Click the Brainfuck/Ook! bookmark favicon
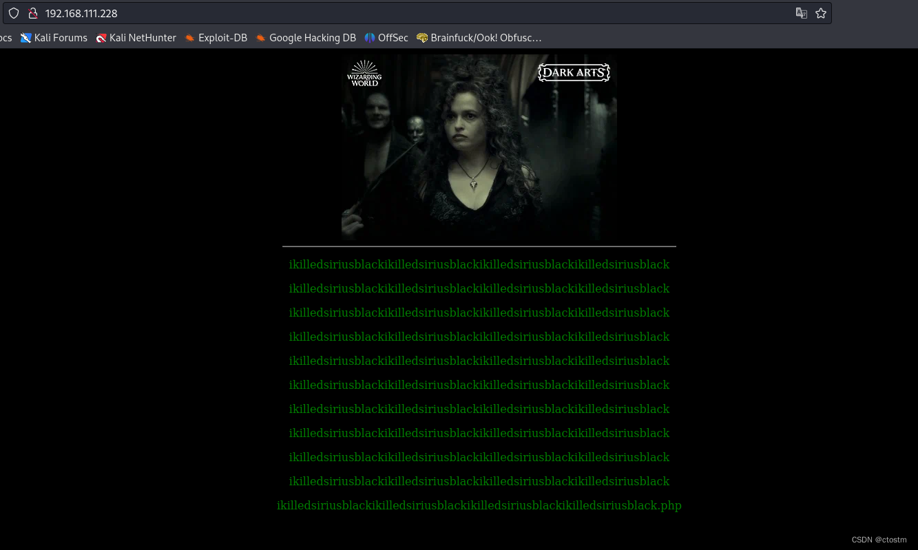Viewport: 918px width, 550px height. click(x=422, y=38)
